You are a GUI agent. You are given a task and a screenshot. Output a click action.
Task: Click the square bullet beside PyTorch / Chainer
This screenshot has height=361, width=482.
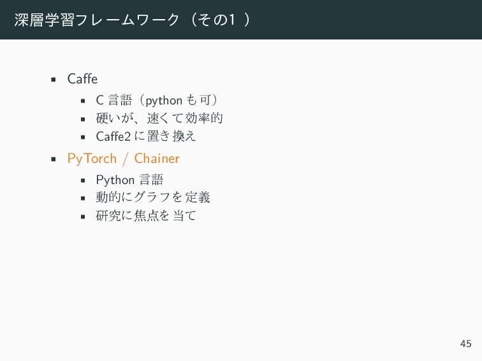(x=54, y=159)
